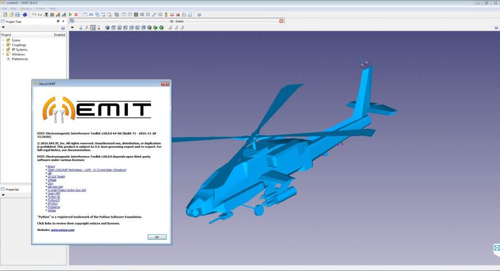This screenshot has height=271, width=500.
Task: Click the New project toolbar icon
Action: [5, 14]
